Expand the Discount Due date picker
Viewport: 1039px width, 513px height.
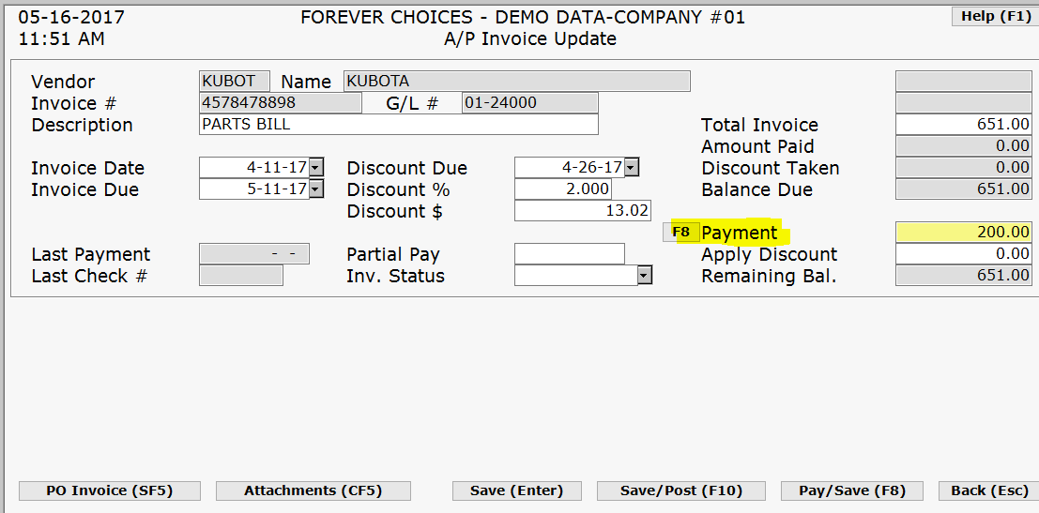632,167
